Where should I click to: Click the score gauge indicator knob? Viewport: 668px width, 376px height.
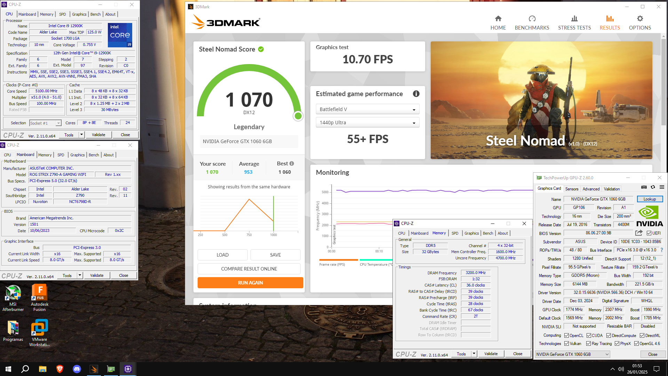(x=298, y=116)
